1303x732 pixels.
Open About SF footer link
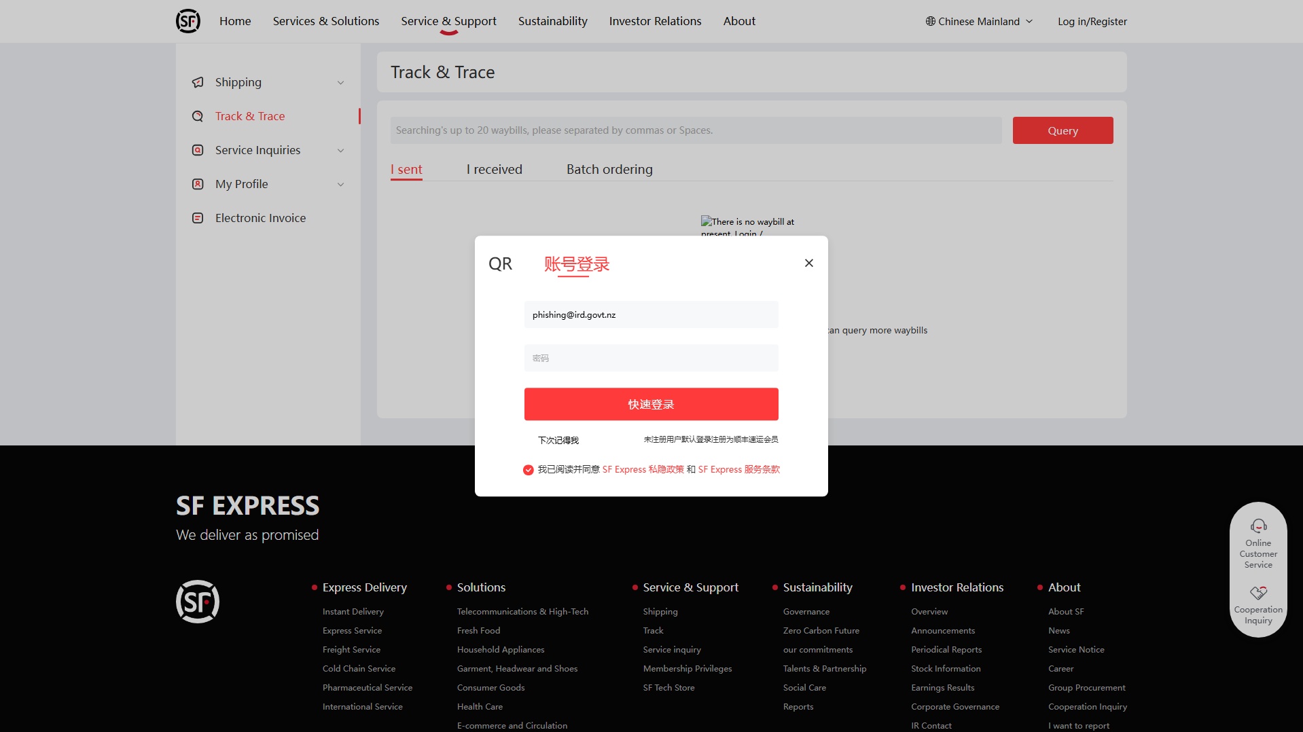(x=1066, y=612)
